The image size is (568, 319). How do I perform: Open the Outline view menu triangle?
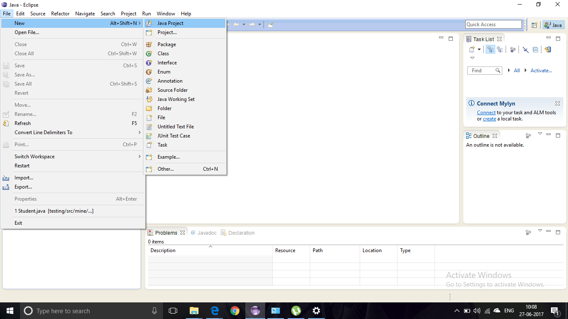[x=540, y=134]
